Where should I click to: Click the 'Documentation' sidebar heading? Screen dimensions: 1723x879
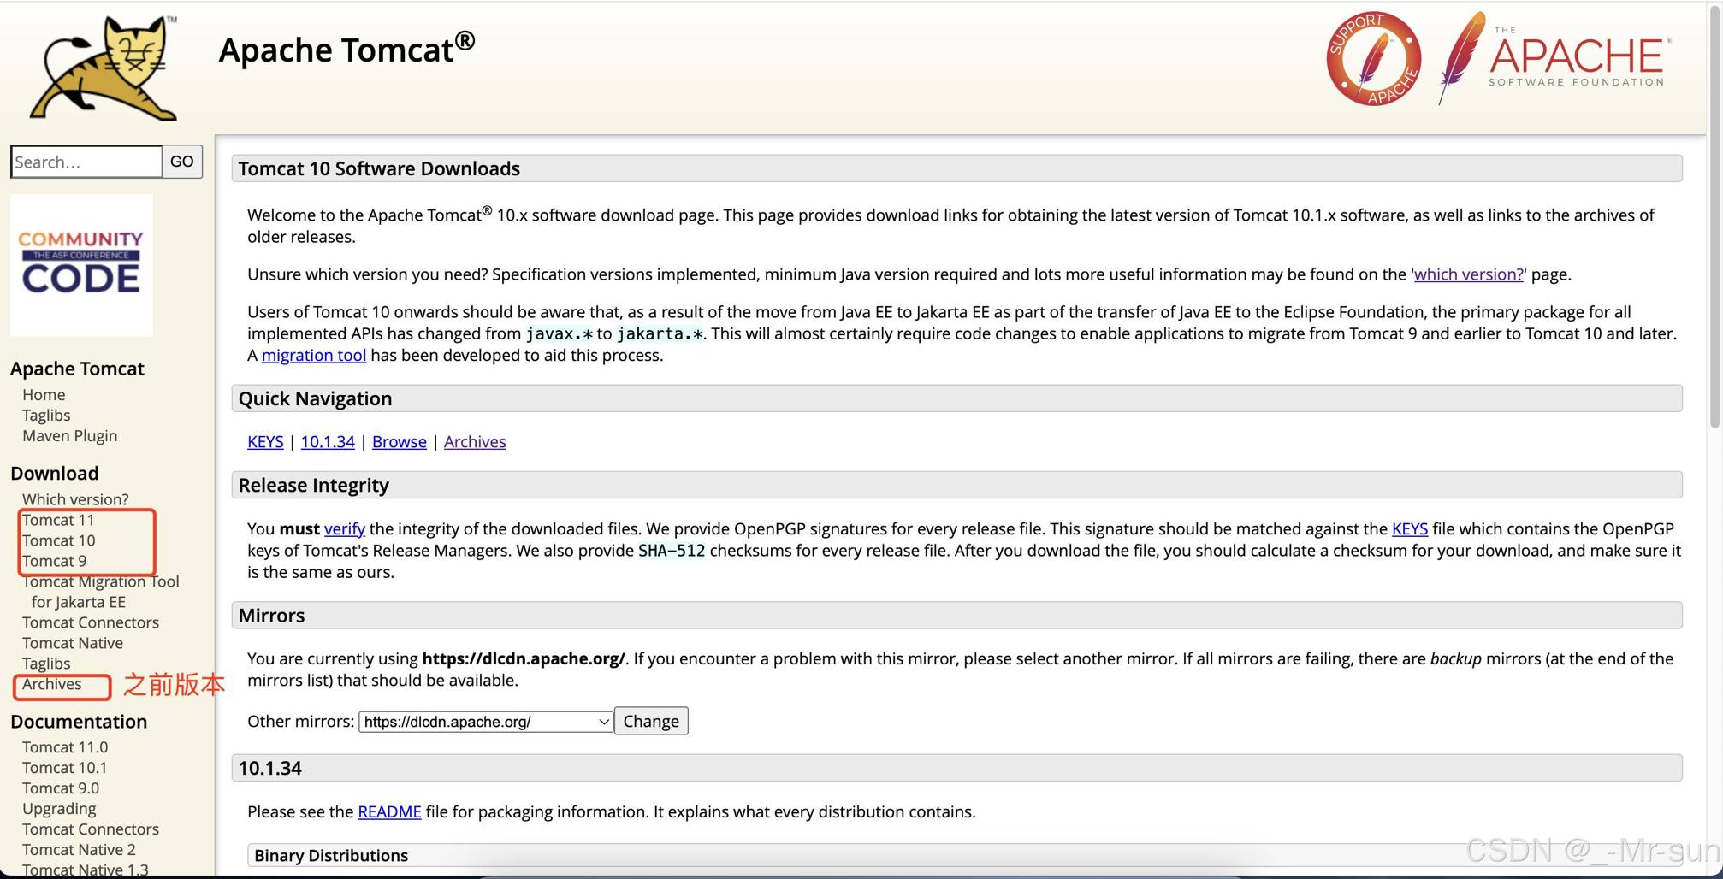(x=79, y=721)
